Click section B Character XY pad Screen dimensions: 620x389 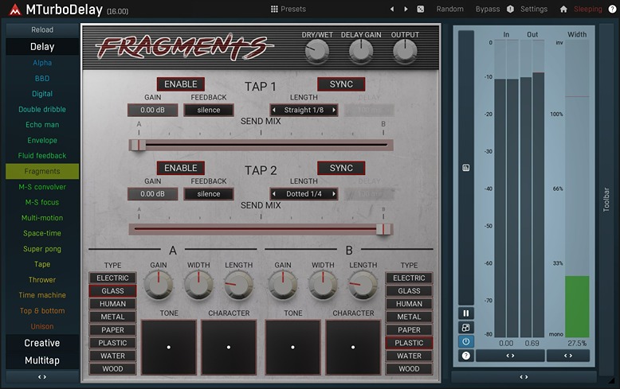pos(353,347)
